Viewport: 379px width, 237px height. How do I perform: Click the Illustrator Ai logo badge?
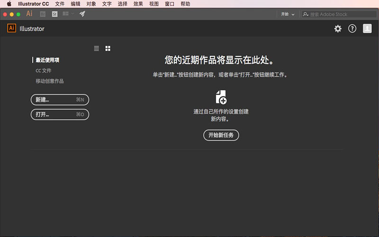click(11, 28)
